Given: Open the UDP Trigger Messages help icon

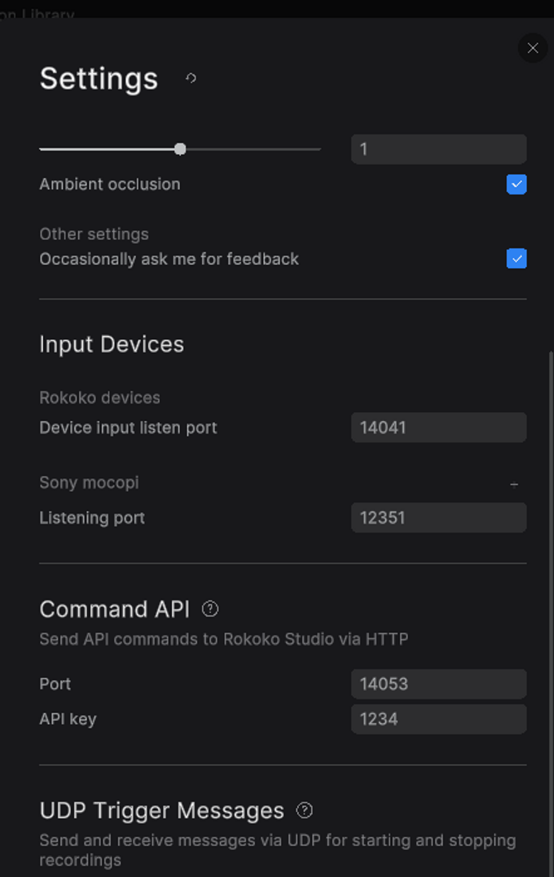Looking at the screenshot, I should 305,810.
